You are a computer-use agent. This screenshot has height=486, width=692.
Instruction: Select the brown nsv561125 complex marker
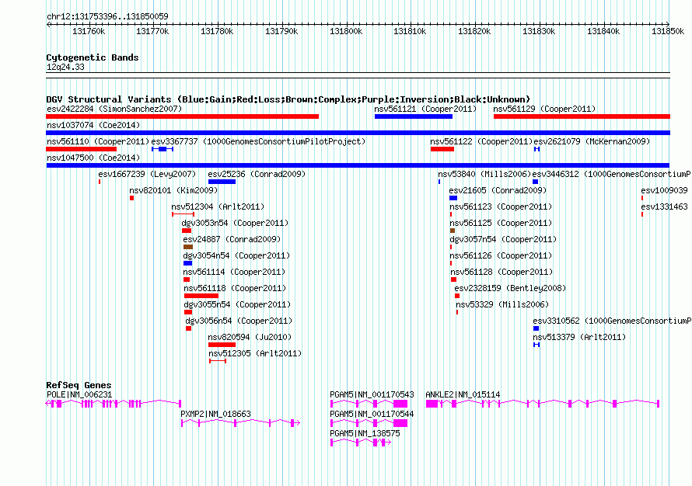point(453,231)
